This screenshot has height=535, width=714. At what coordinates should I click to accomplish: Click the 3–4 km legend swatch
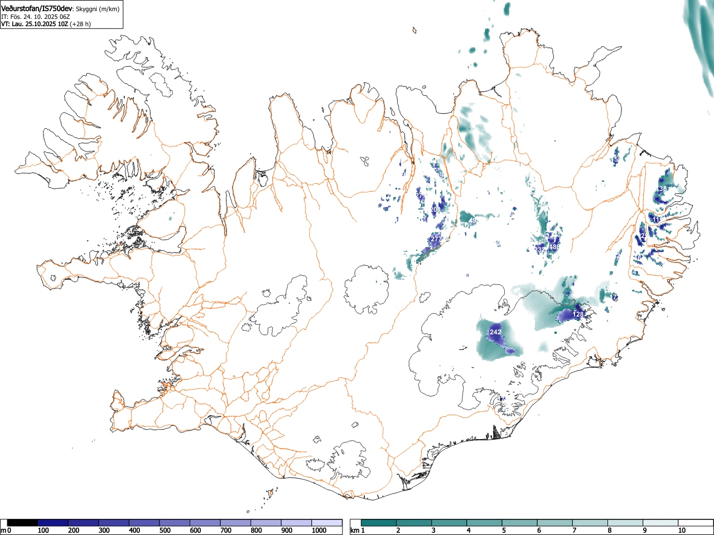coord(449,523)
